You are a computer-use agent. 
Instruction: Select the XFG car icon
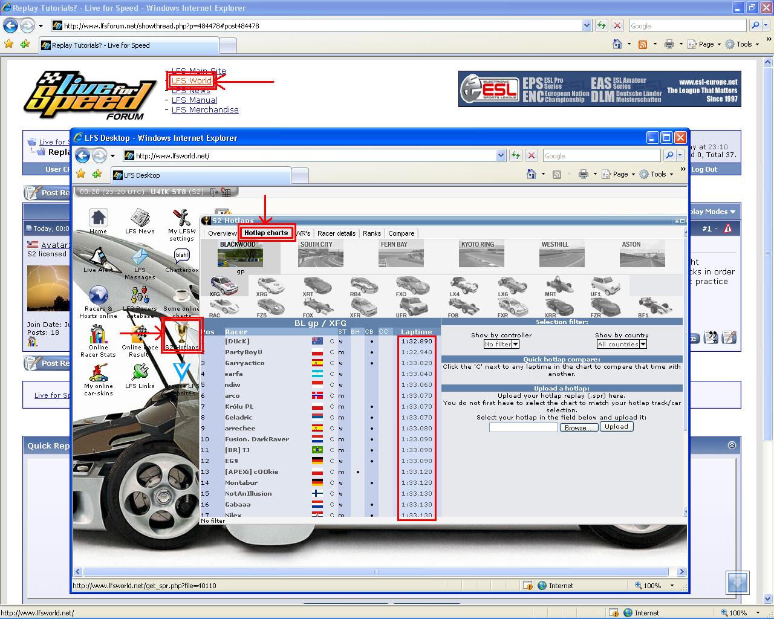(223, 286)
